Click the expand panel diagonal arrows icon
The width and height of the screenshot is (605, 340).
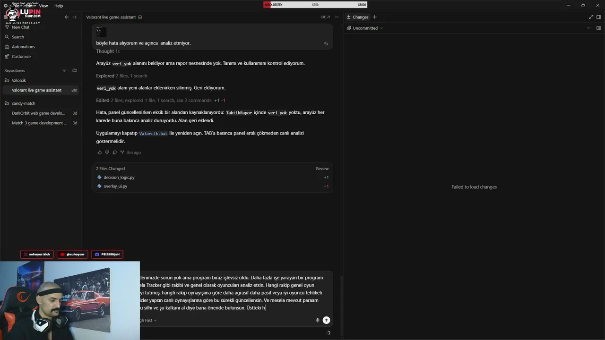tap(591, 17)
